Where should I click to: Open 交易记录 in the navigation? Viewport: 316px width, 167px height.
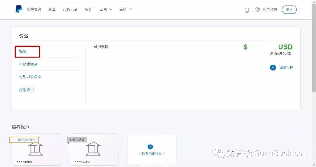70,9
